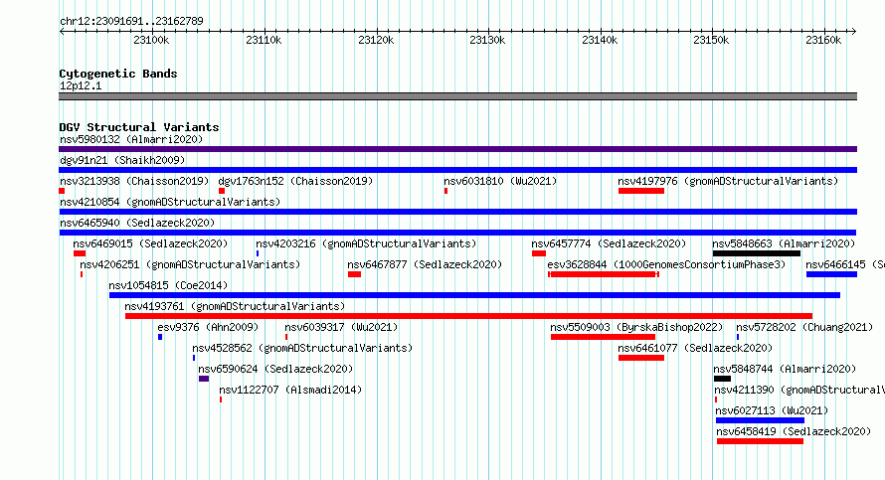Open dgv1763n152 (Chaisson2019) variant
This screenshot has width=885, height=480.
tap(295, 181)
